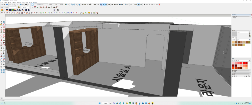Click Zoom Extents in left toolbar
The image size is (252, 105).
pos(1,61)
